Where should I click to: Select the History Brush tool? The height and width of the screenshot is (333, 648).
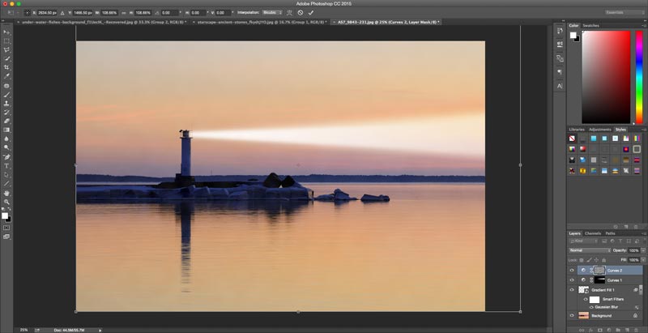click(x=6, y=113)
